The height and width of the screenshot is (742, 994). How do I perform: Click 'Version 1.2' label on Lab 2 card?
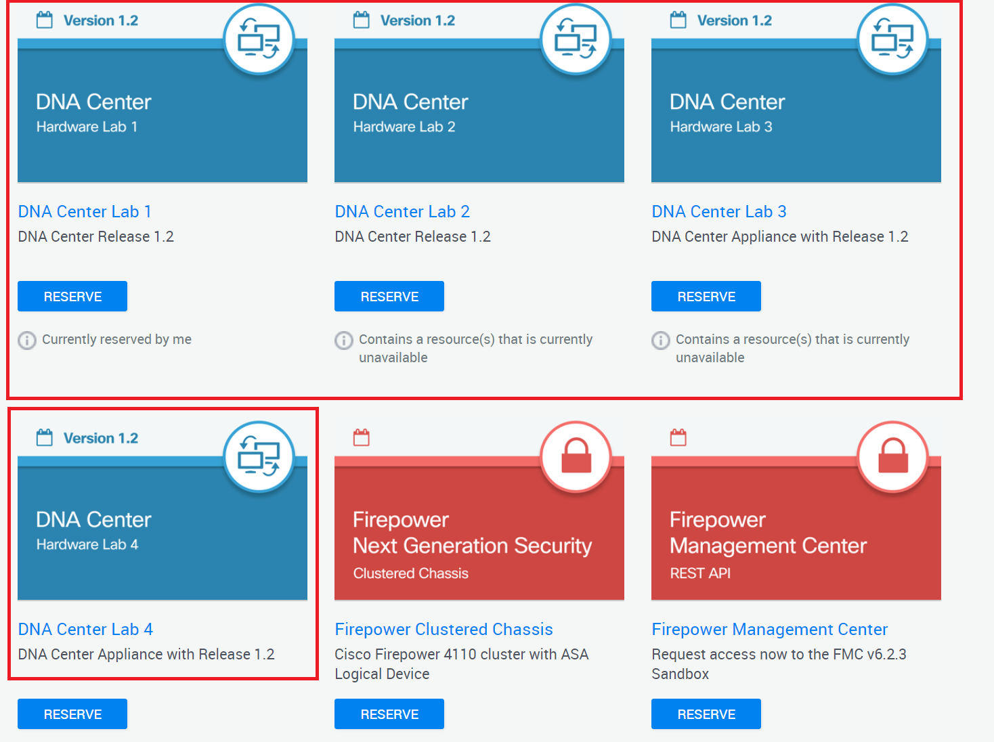tap(418, 20)
